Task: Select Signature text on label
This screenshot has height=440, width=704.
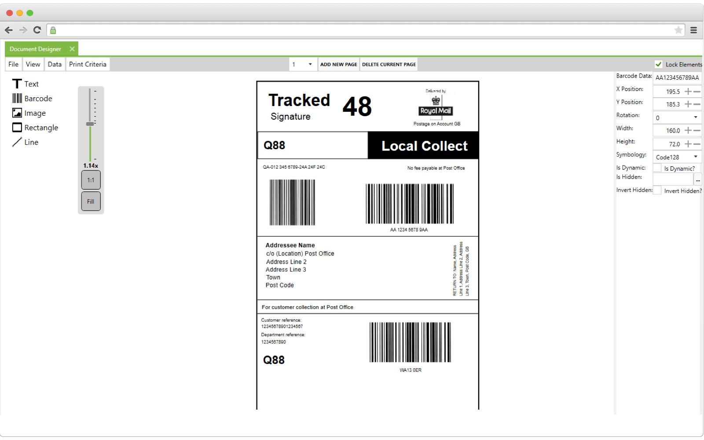Action: pos(290,117)
